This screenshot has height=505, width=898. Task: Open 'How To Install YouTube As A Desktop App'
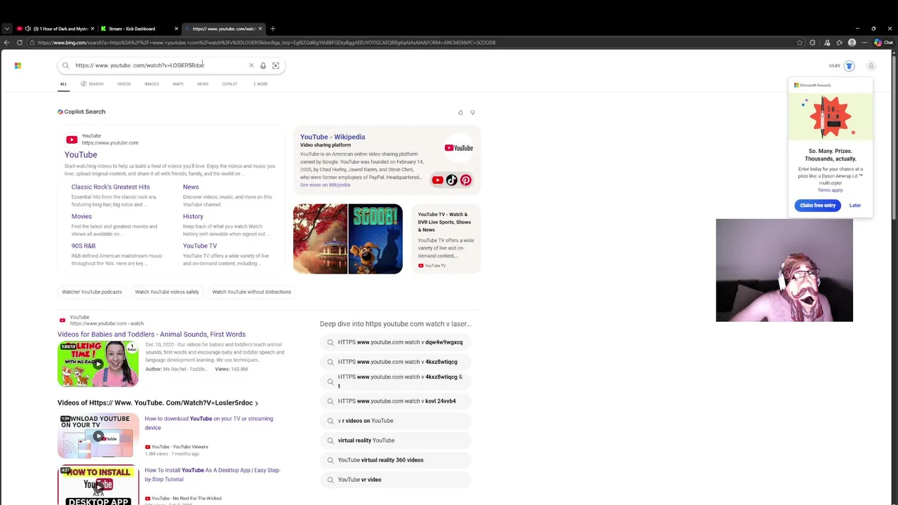212,475
